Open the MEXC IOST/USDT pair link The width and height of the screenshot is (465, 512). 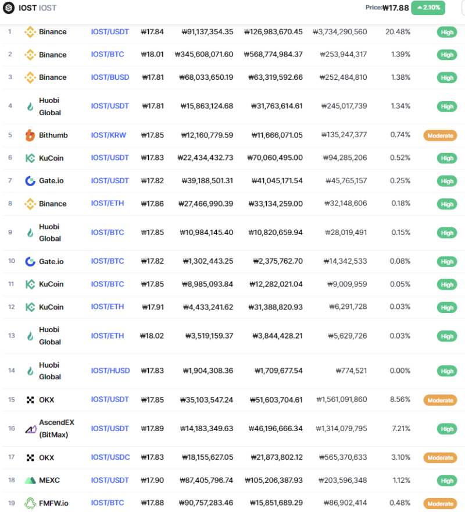coord(110,481)
